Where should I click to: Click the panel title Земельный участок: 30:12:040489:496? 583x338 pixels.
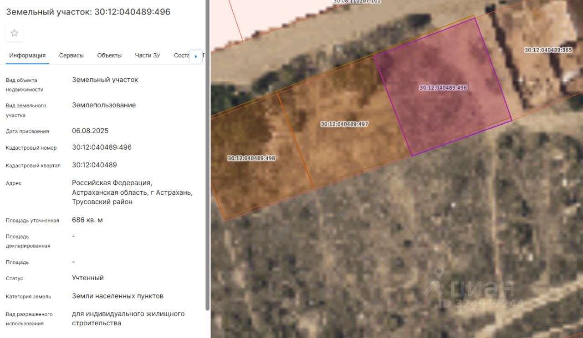click(x=88, y=12)
